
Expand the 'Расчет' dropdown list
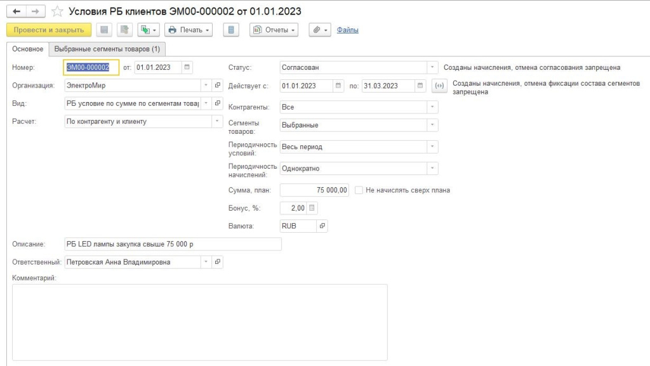click(217, 121)
